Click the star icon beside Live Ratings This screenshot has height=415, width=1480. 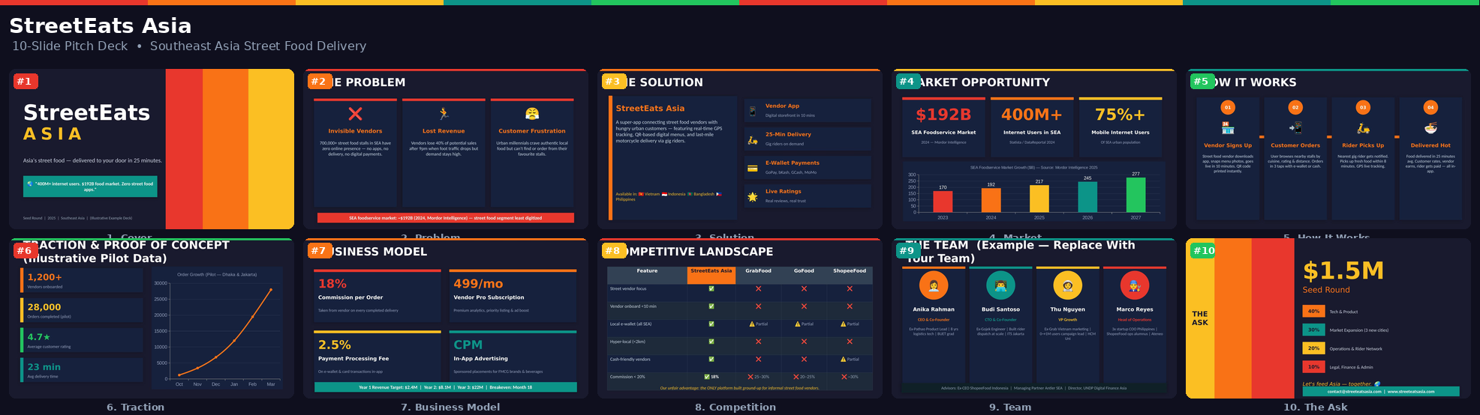752,196
